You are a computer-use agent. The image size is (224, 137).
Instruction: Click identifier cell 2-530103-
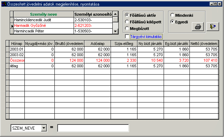click(93, 20)
